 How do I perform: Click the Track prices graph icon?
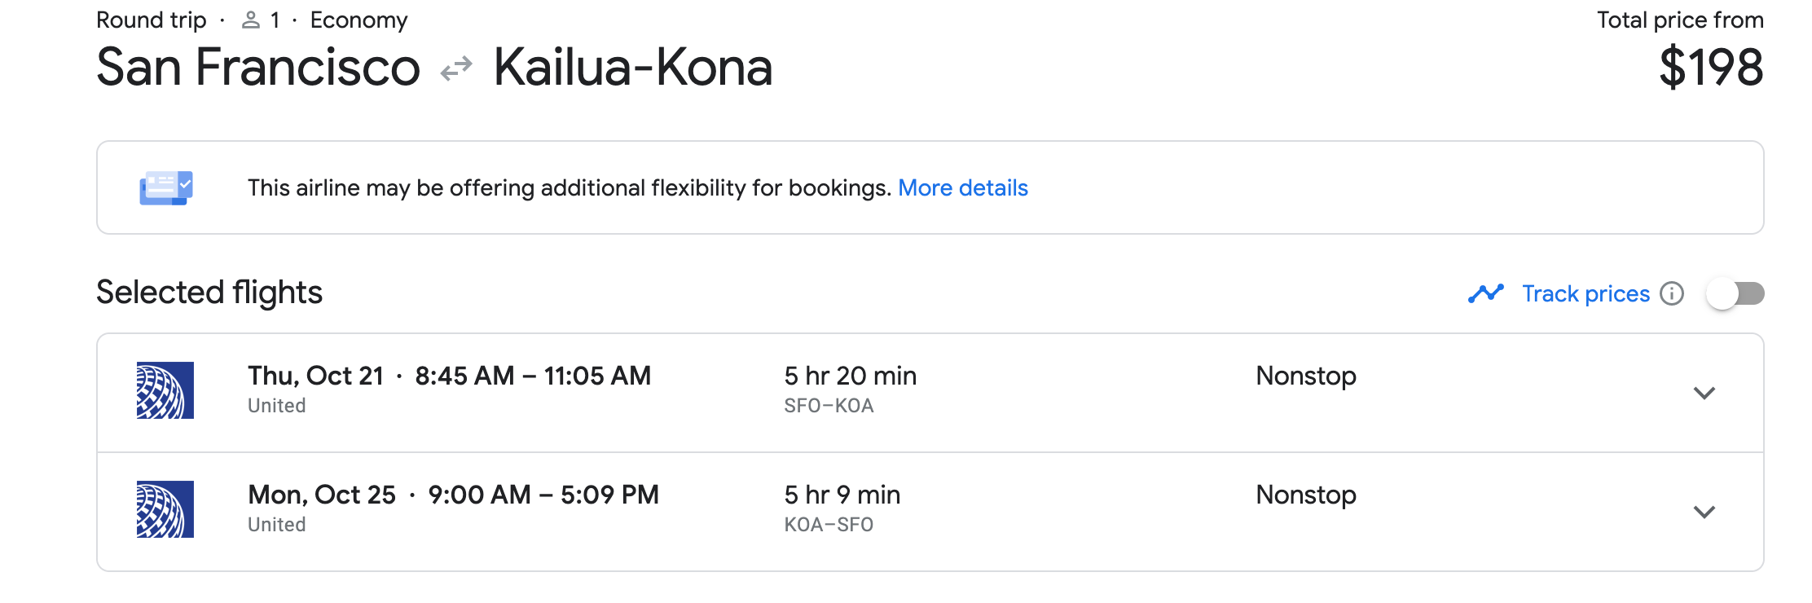tap(1485, 293)
